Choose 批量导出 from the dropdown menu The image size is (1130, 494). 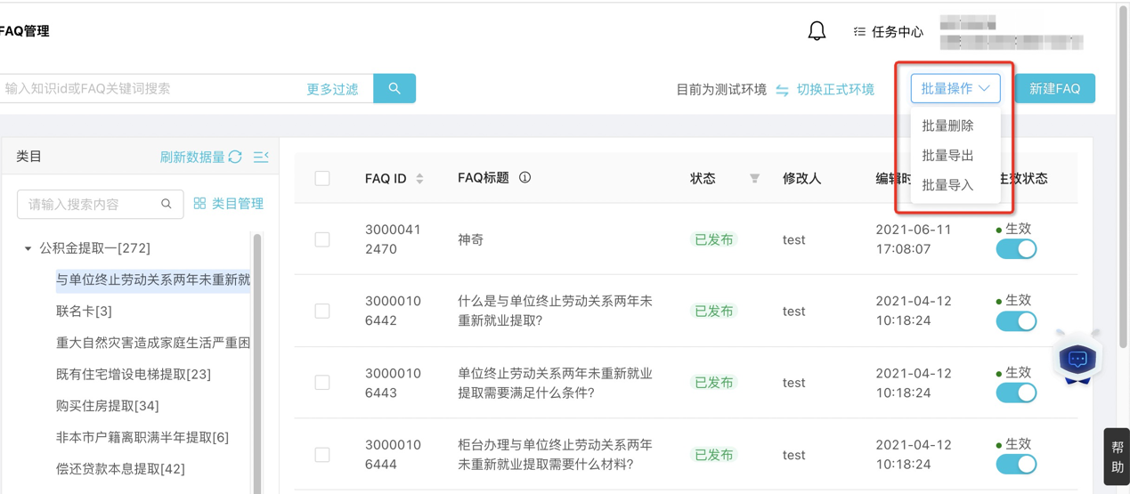pyautogui.click(x=947, y=156)
